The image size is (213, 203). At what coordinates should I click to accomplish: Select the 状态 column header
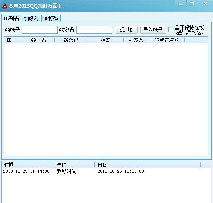(x=105, y=40)
